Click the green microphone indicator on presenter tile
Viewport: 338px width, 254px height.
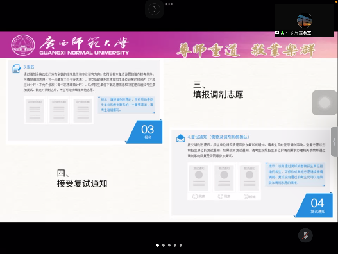[x=282, y=33]
